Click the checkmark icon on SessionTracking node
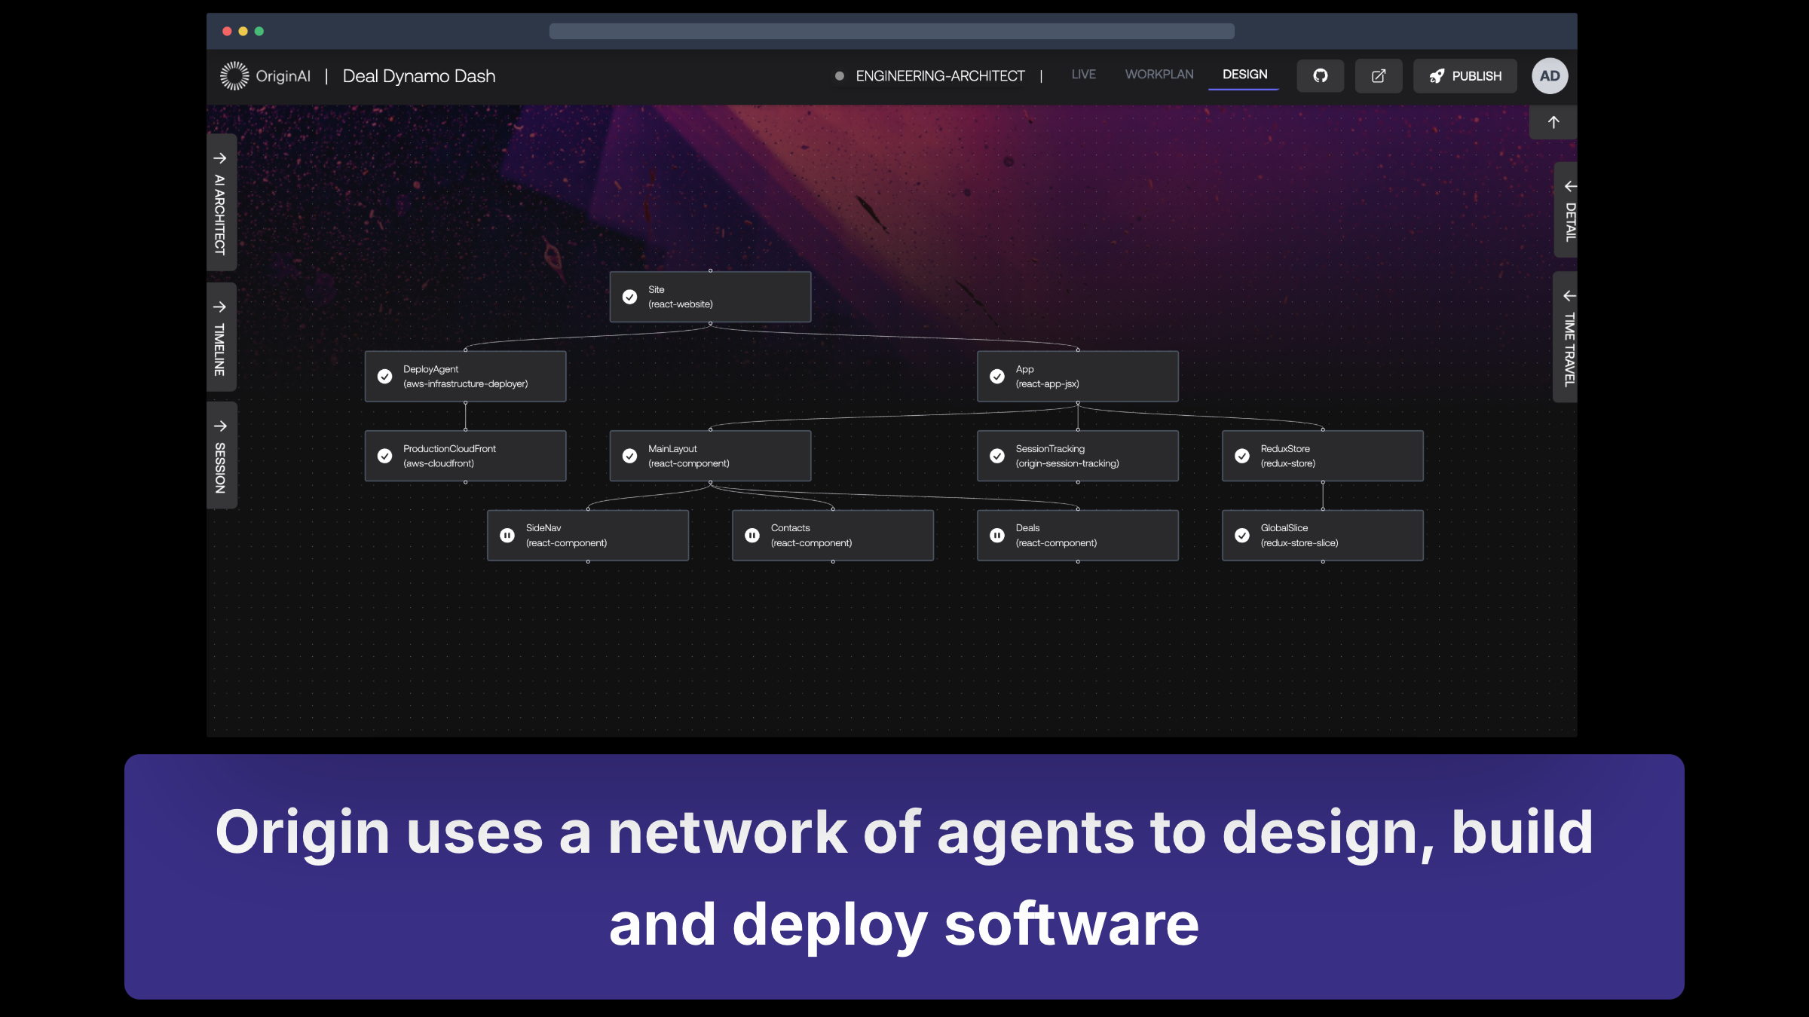 [x=997, y=456]
